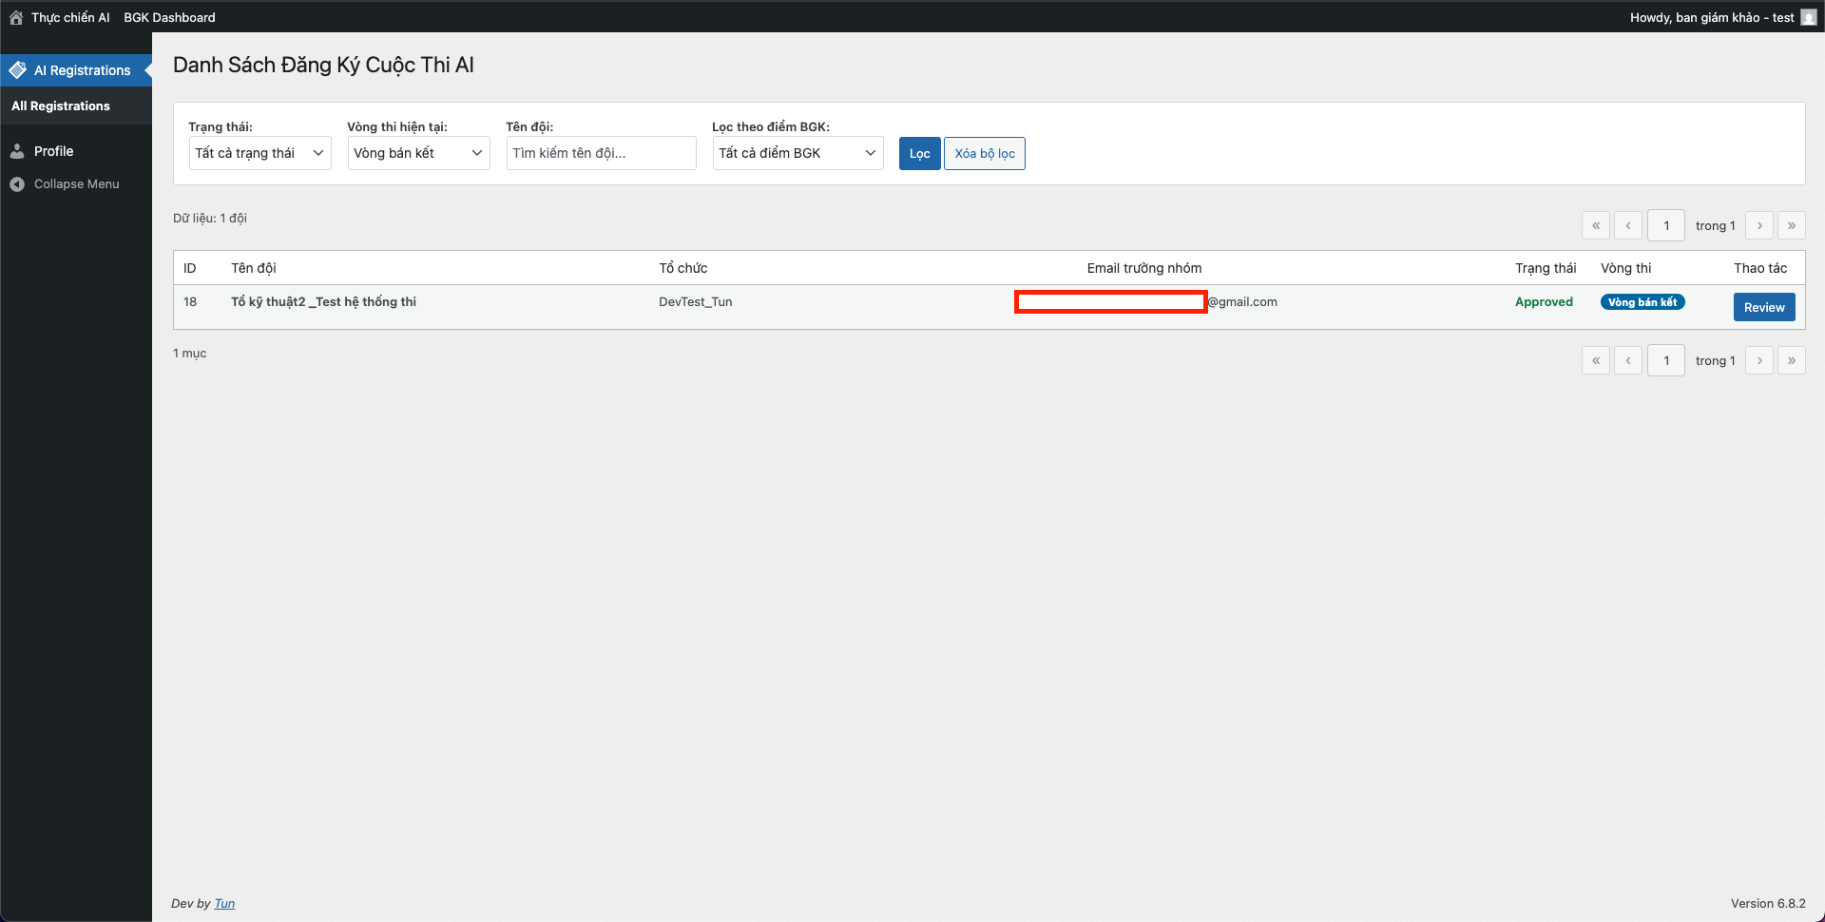Review the Tổ kỹ thuật2 team
1825x922 pixels.
pos(1763,307)
